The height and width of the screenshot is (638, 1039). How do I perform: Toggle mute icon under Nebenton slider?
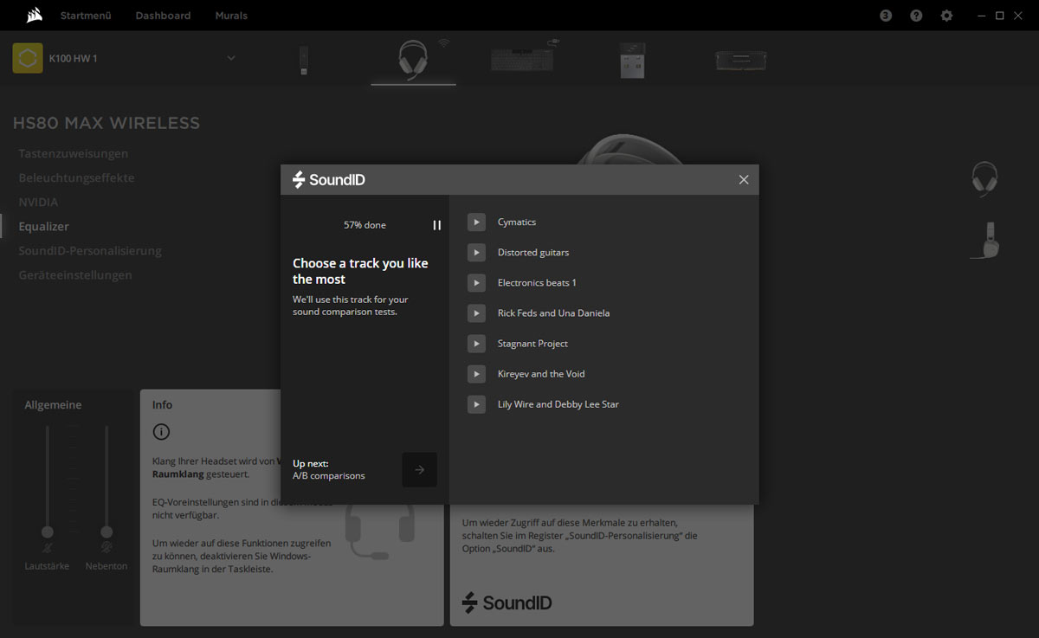[106, 548]
